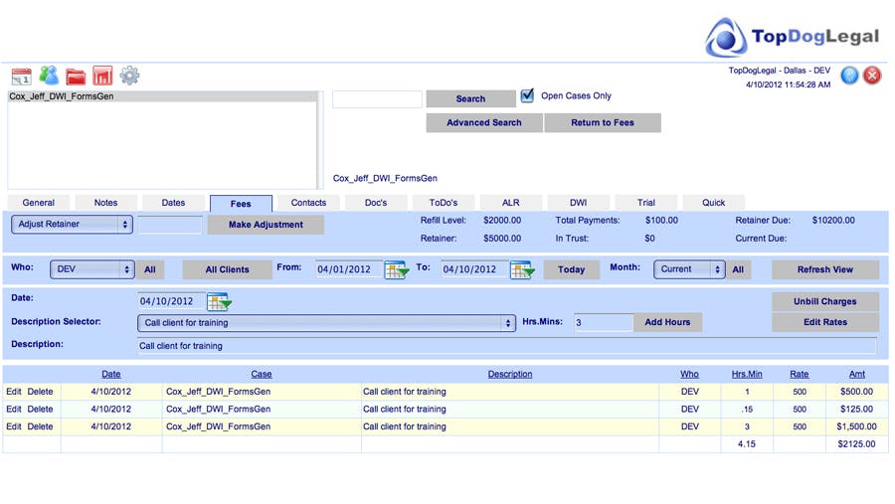Open the red bar chart reports icon
The height and width of the screenshot is (504, 895).
(x=101, y=76)
